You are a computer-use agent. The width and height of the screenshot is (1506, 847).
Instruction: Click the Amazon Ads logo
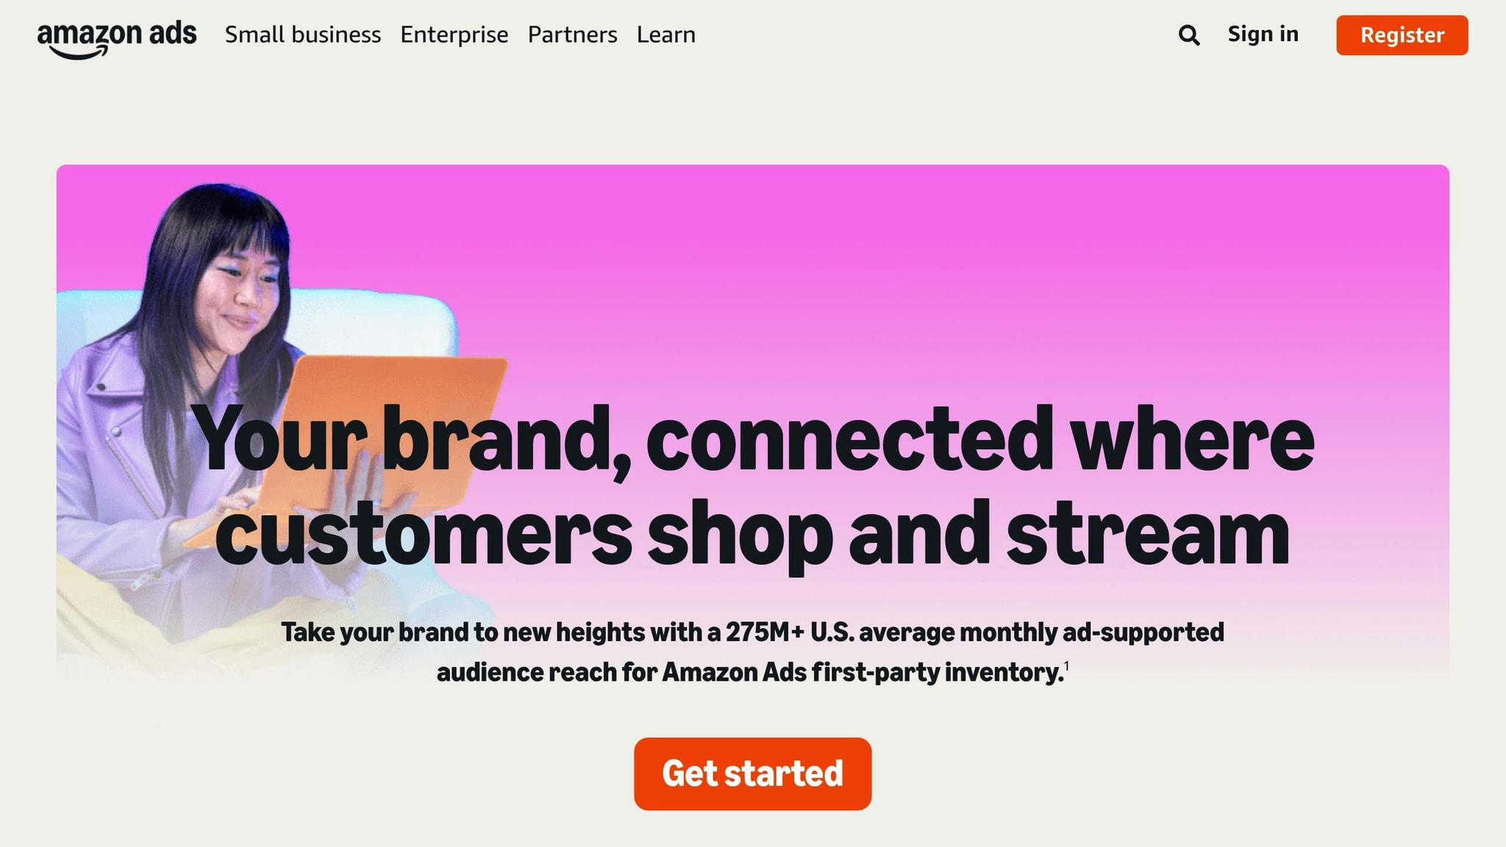pos(116,35)
